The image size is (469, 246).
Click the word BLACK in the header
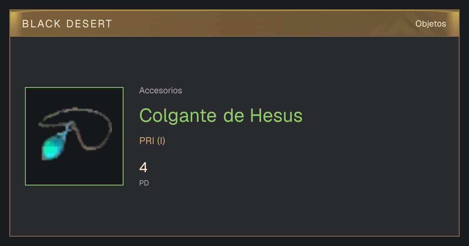click(x=41, y=24)
